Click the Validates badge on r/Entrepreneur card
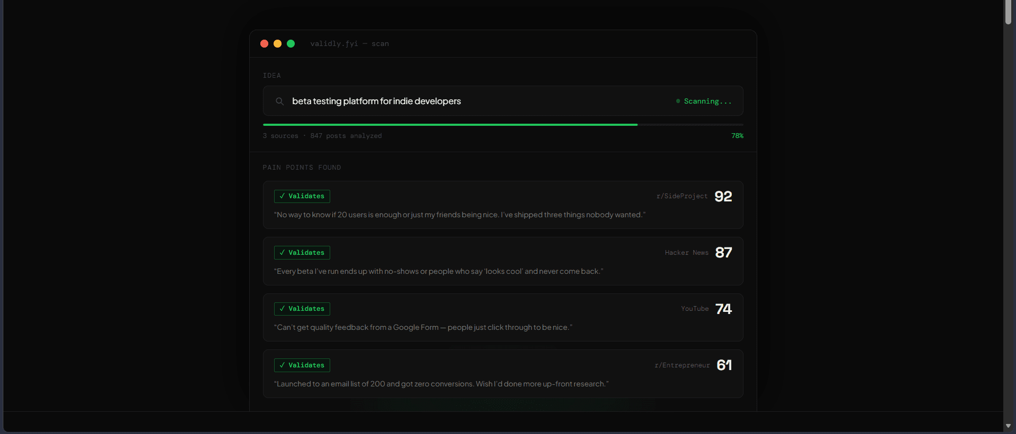This screenshot has height=434, width=1016. click(x=302, y=365)
